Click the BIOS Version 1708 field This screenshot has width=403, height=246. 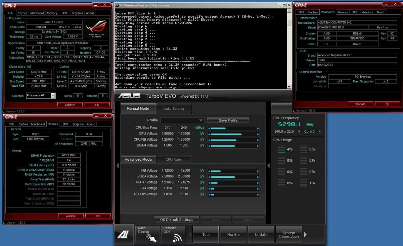(x=357, y=60)
